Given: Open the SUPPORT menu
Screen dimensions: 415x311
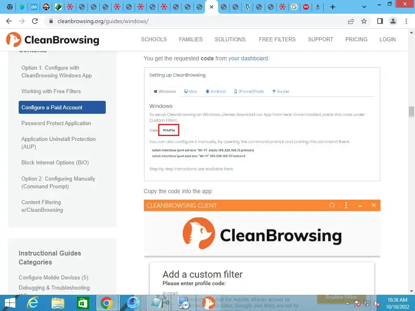Looking at the screenshot, I should coord(320,39).
